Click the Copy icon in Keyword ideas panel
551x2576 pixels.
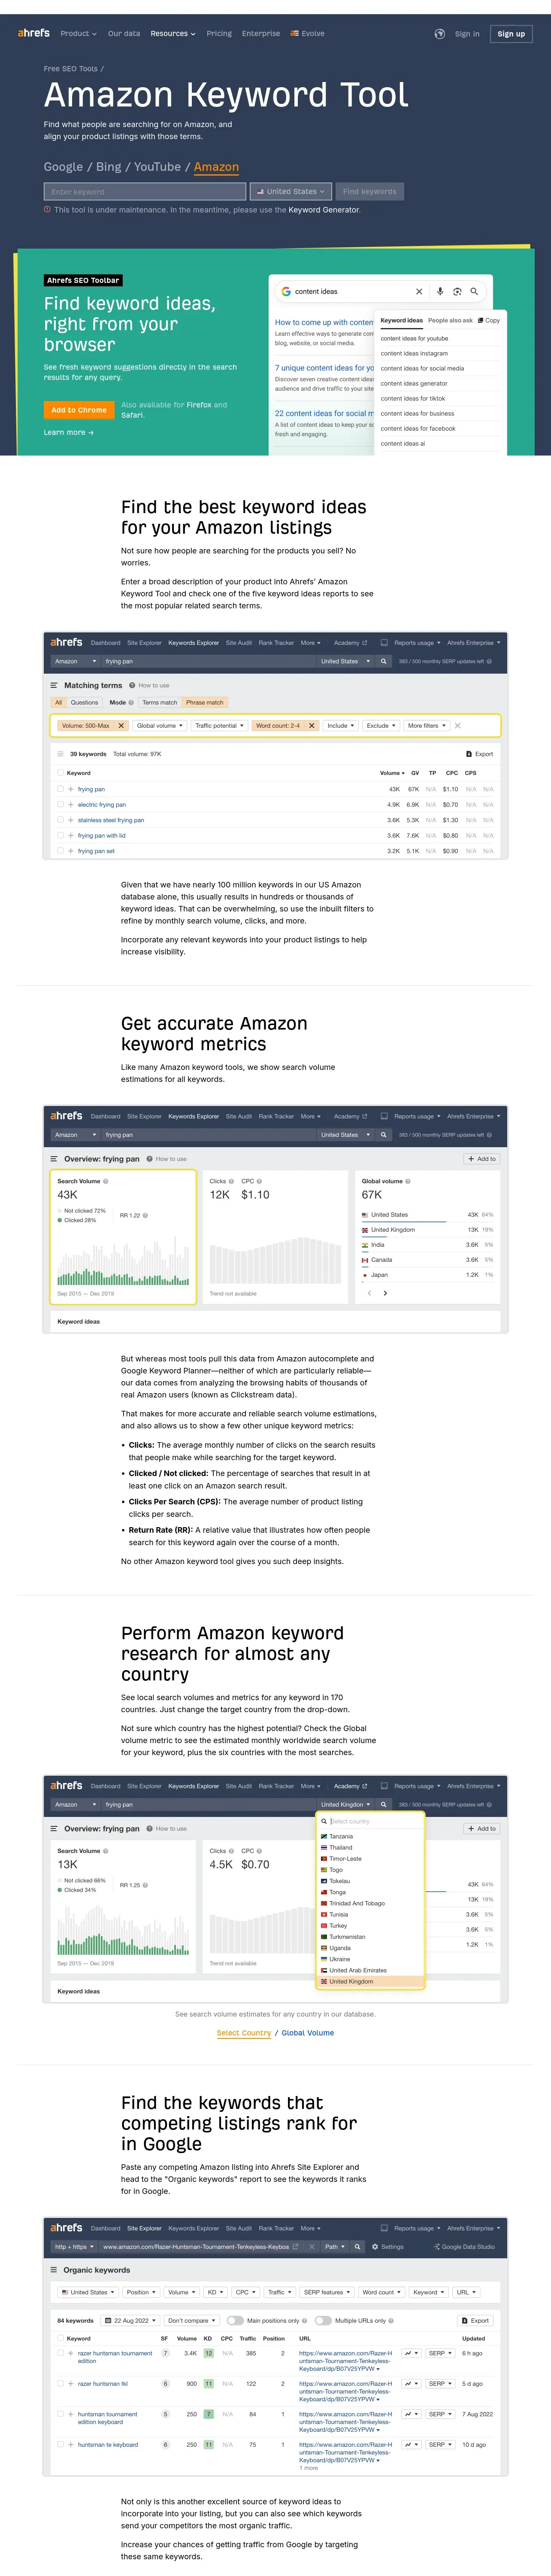(489, 320)
